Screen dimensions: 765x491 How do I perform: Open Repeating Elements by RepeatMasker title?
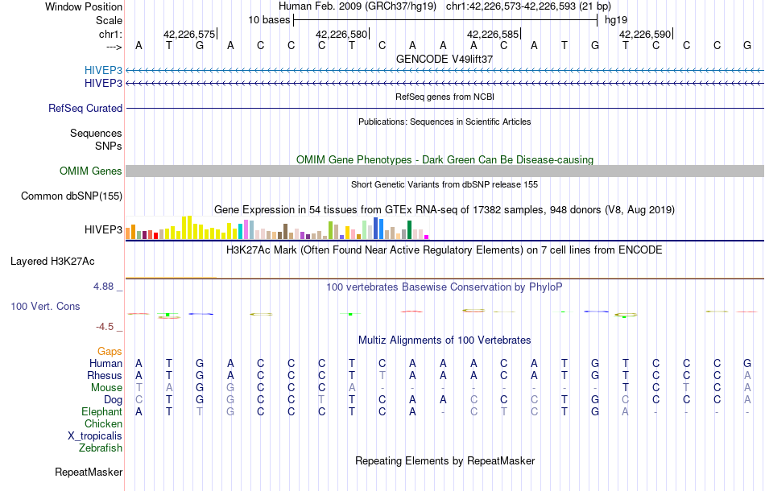point(445,460)
